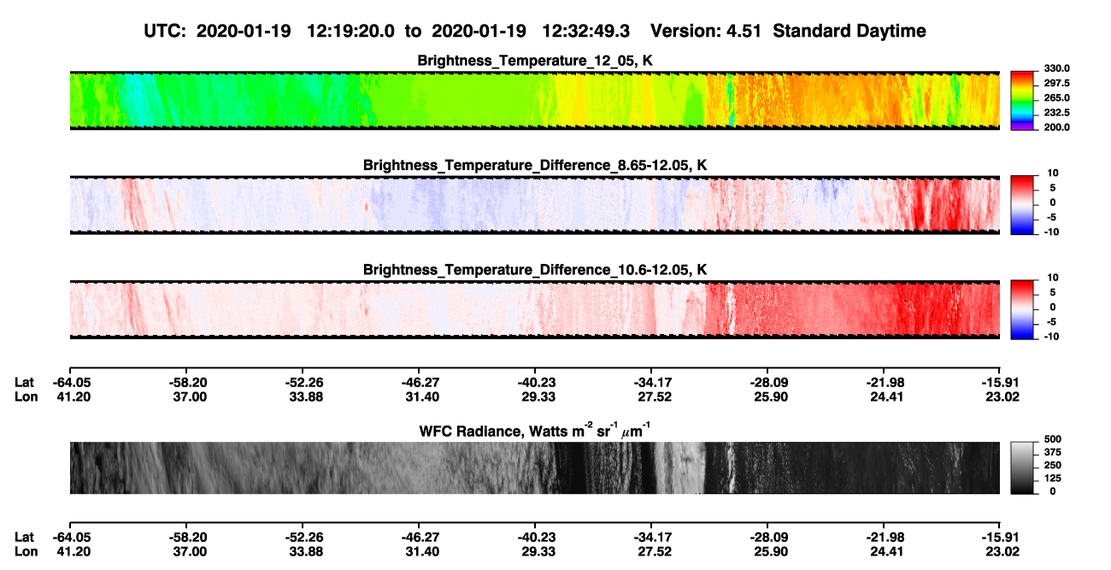Click the WFC Radiance grayscale colorbar
The image size is (1111, 570).
(1021, 467)
